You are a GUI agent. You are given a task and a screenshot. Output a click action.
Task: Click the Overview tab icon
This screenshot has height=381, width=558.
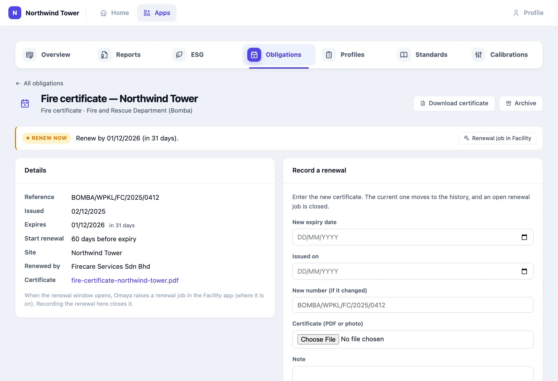coord(30,55)
